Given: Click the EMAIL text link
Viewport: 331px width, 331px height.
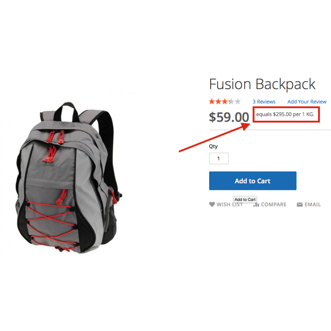Looking at the screenshot, I should pos(313,205).
